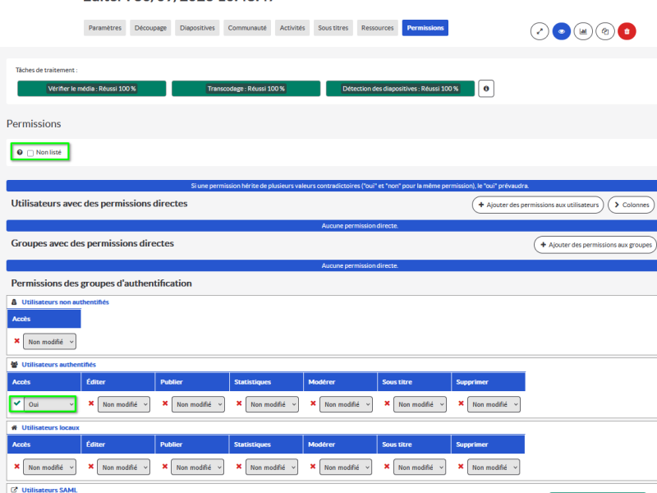The height and width of the screenshot is (493, 657).
Task: Click Ajouter des permissions aux utilisateurs
Action: click(x=538, y=205)
